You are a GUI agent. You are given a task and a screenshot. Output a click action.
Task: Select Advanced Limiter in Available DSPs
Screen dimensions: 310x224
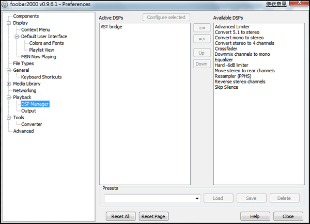(x=232, y=27)
